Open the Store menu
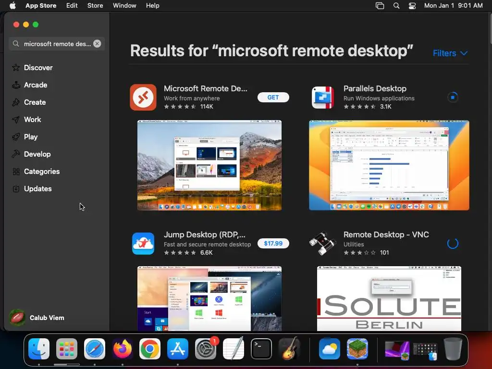The height and width of the screenshot is (369, 492). click(95, 6)
